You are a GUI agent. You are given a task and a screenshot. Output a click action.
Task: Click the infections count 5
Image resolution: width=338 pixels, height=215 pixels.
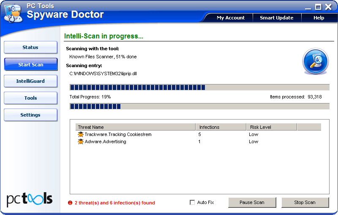coord(199,134)
